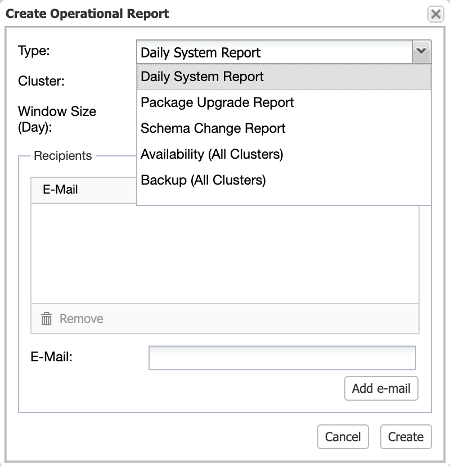
Task: Click the trash can icon beside Remove
Action: (x=46, y=319)
